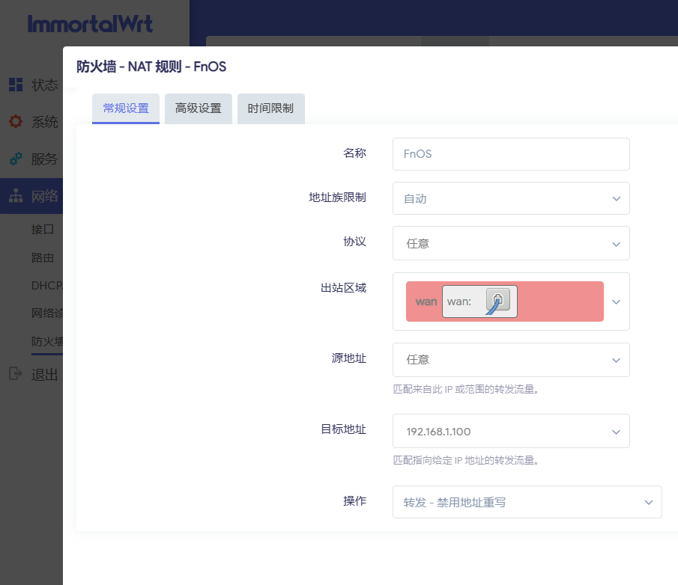Image resolution: width=678 pixels, height=585 pixels.
Task: Click the wan ethernet port icon
Action: 498,301
